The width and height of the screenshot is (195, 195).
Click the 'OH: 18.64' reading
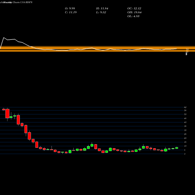click(134, 12)
